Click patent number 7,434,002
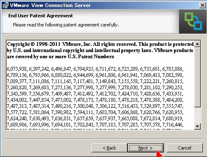207x157 pixels. (x=17, y=100)
